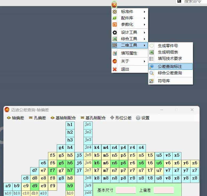Click the 生成明细表 table icon
Image resolution: width=207 pixels, height=196 pixels.
[x=152, y=52]
